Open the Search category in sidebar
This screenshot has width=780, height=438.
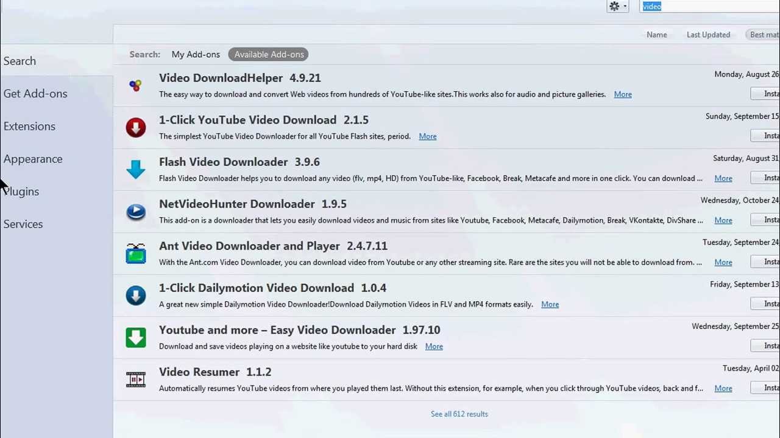pyautogui.click(x=56, y=61)
